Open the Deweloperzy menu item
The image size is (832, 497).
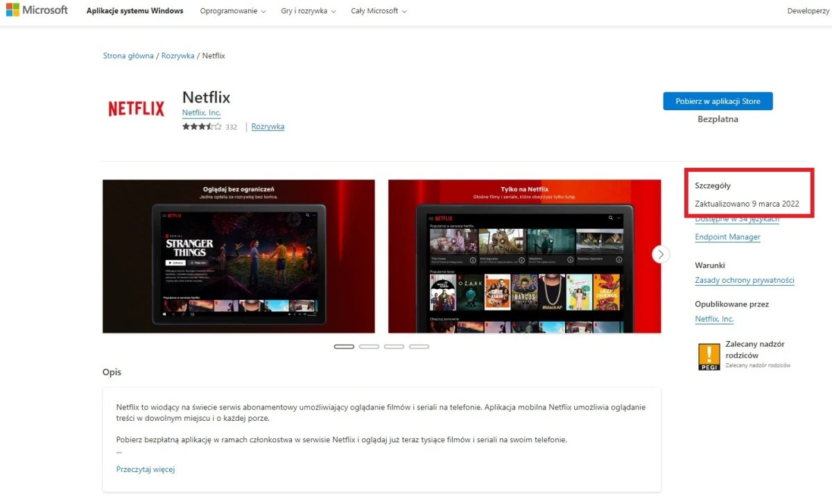point(808,10)
